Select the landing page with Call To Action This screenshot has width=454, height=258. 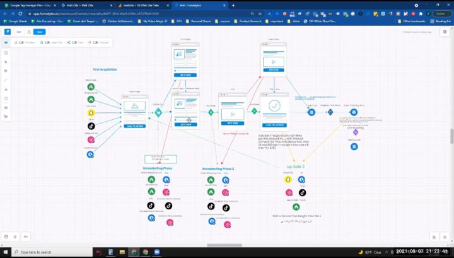coord(135,112)
